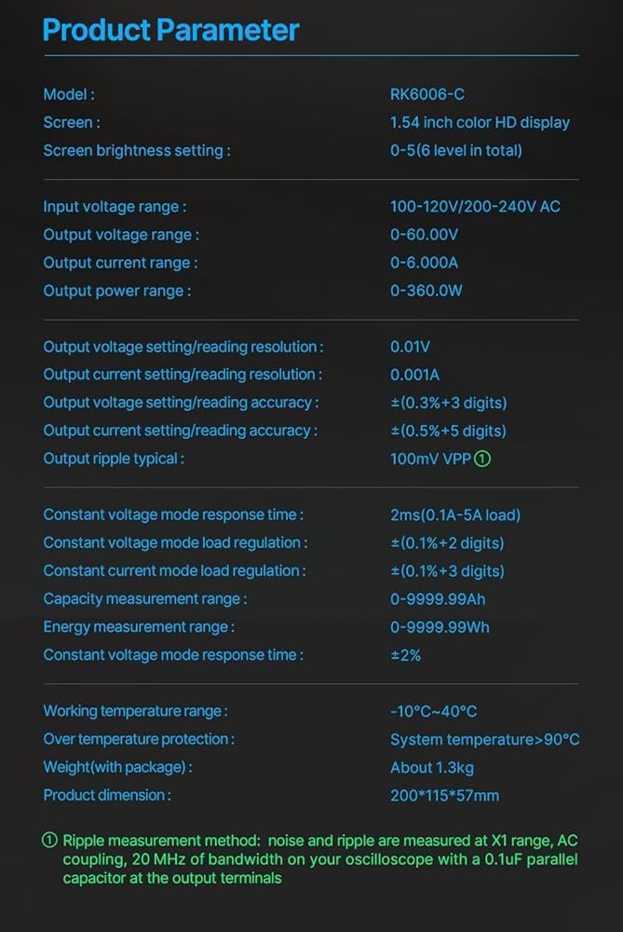623x932 pixels.
Task: Click the Capacity measurement range label
Action: [145, 598]
